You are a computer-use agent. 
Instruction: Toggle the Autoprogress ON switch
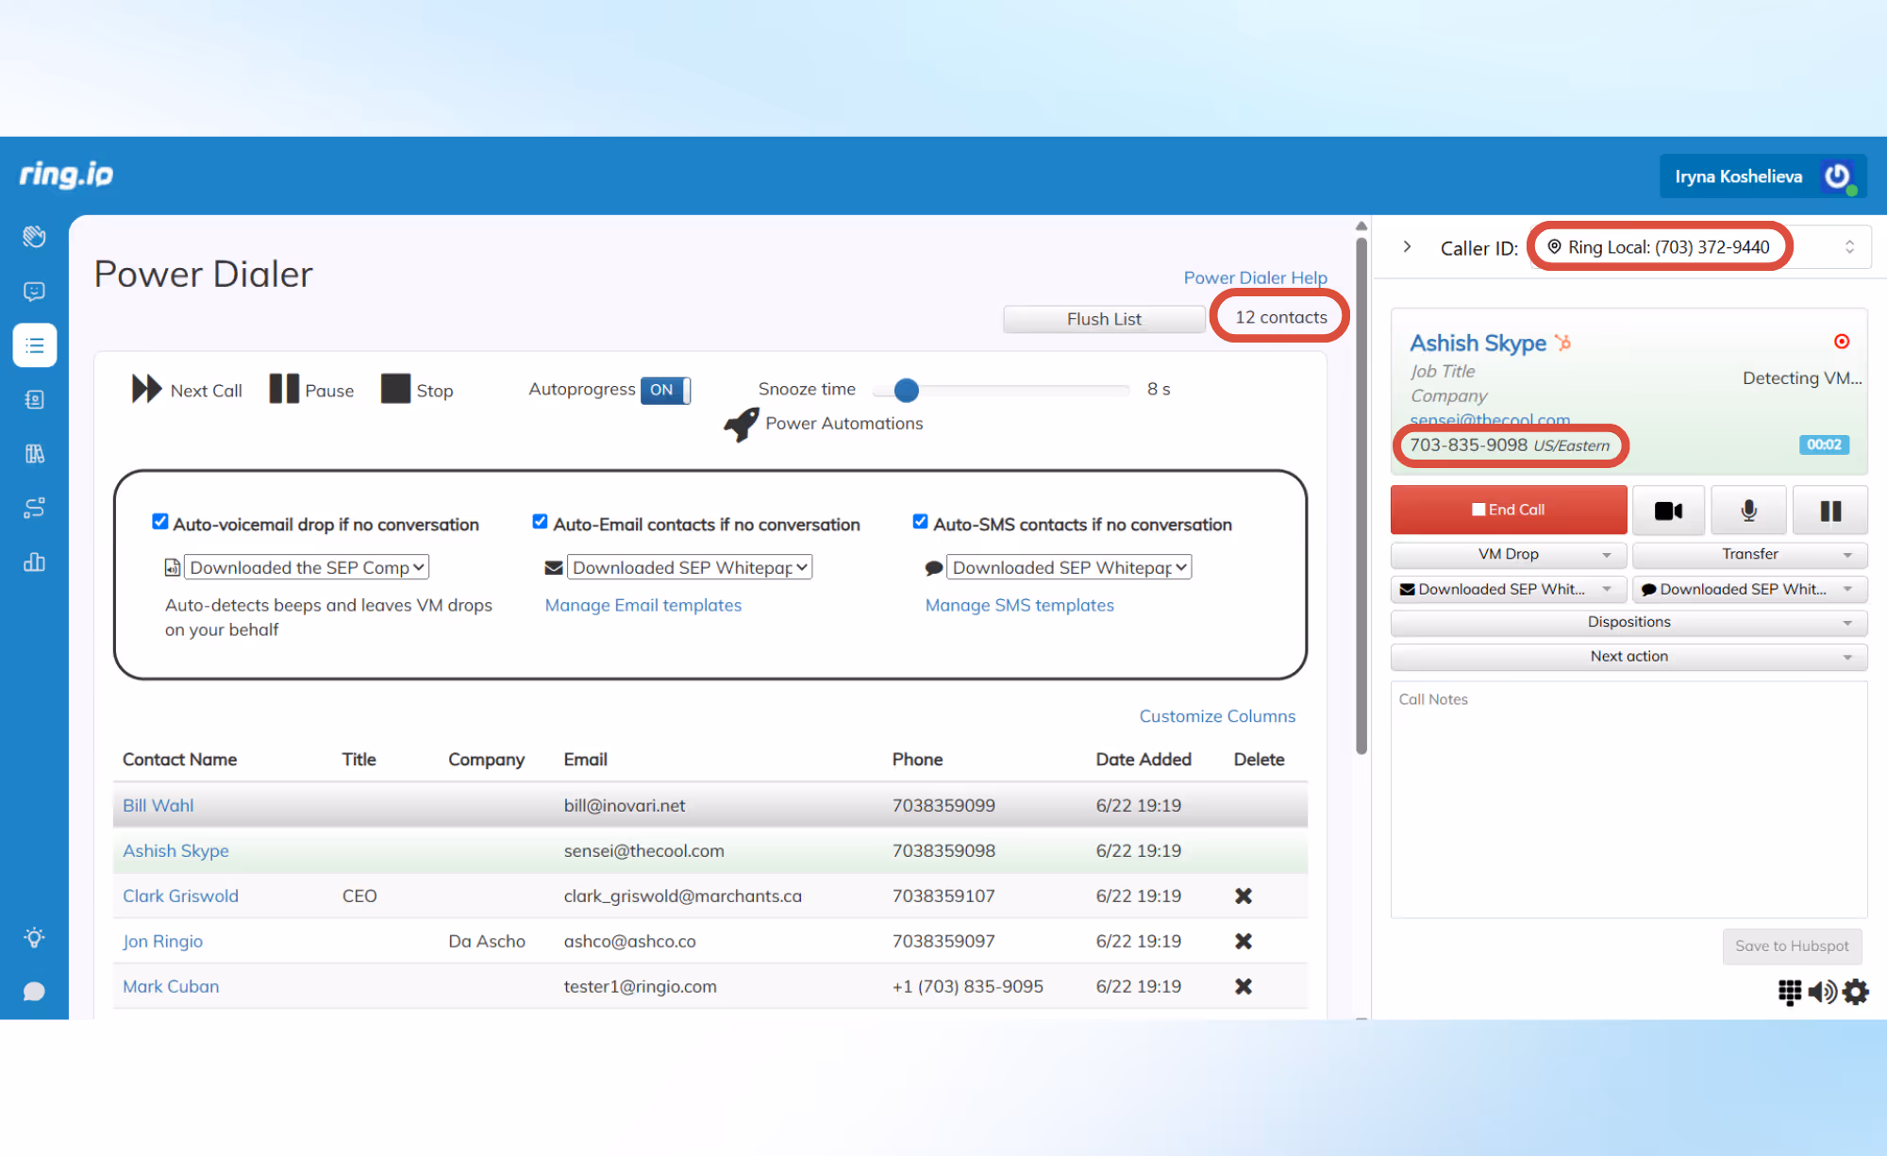click(x=666, y=390)
